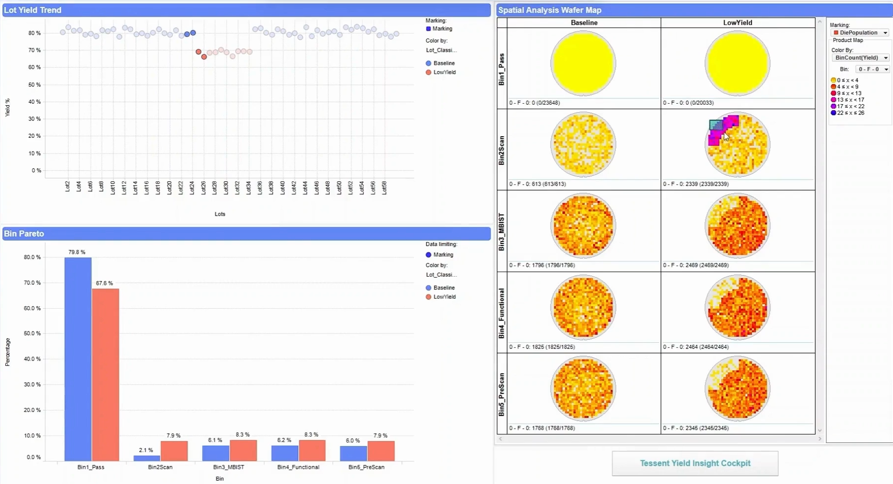Select the 7.9 % LowYield Bin2Scan bar
Viewport: 893px width, 484px height.
click(x=174, y=451)
